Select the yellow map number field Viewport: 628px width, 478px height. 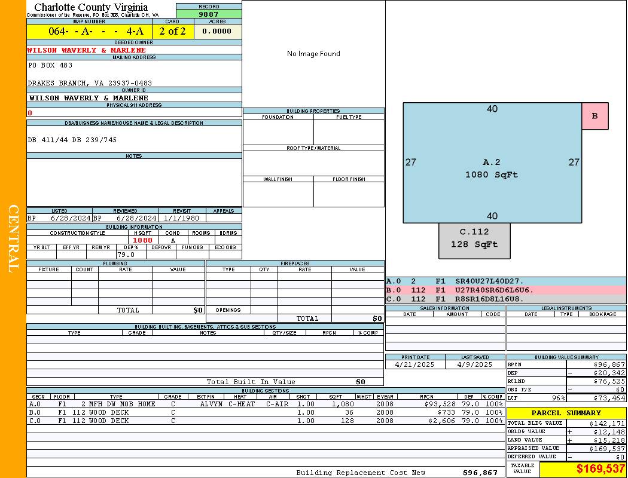89,32
